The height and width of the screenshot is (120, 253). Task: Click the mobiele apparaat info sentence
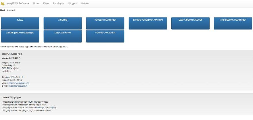[x=34, y=47]
